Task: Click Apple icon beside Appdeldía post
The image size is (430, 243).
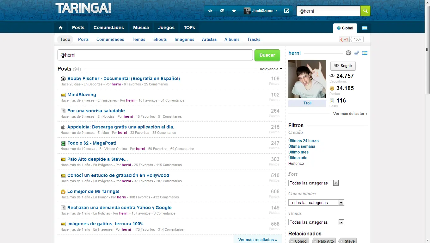Action: click(x=63, y=127)
